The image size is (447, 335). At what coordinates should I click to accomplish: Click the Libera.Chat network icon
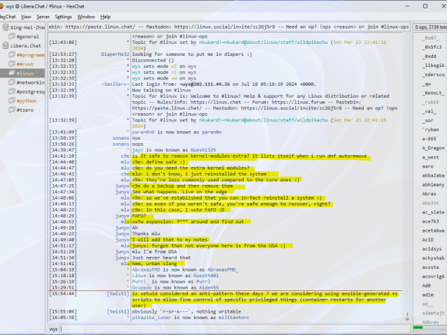tap(6, 45)
